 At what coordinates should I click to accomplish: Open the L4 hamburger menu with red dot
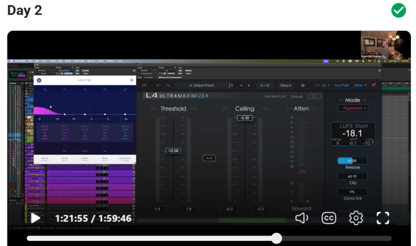374,85
